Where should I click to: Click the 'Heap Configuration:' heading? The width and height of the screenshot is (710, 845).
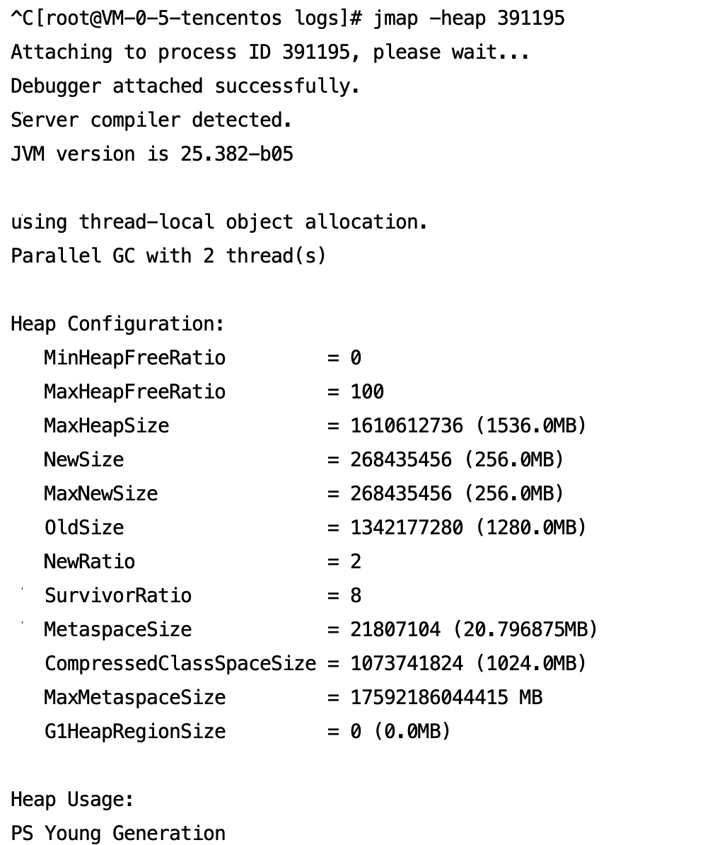point(117,324)
